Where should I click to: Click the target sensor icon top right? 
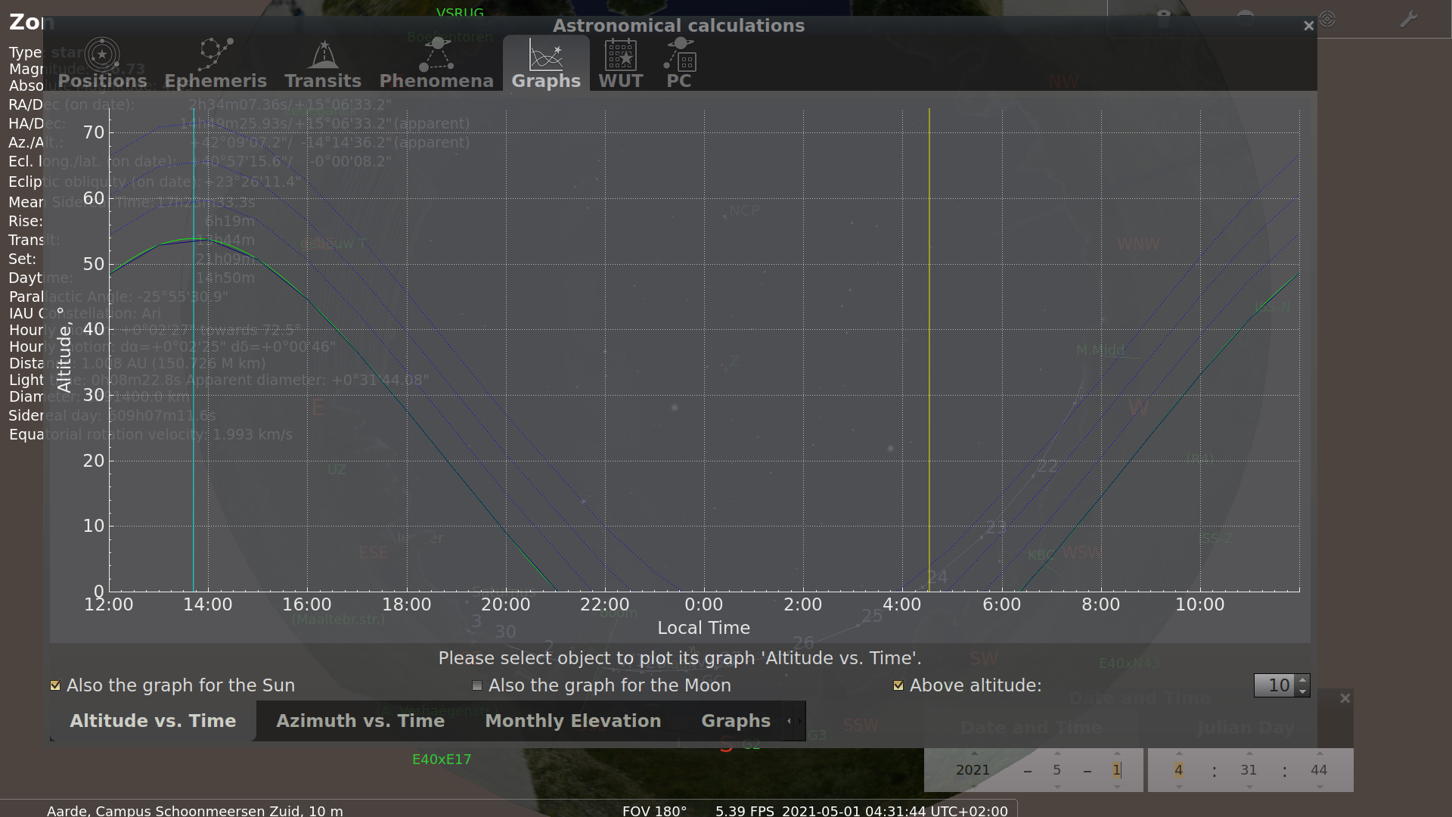pyautogui.click(x=1327, y=19)
